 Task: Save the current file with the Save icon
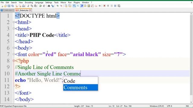click(x=9, y=6)
